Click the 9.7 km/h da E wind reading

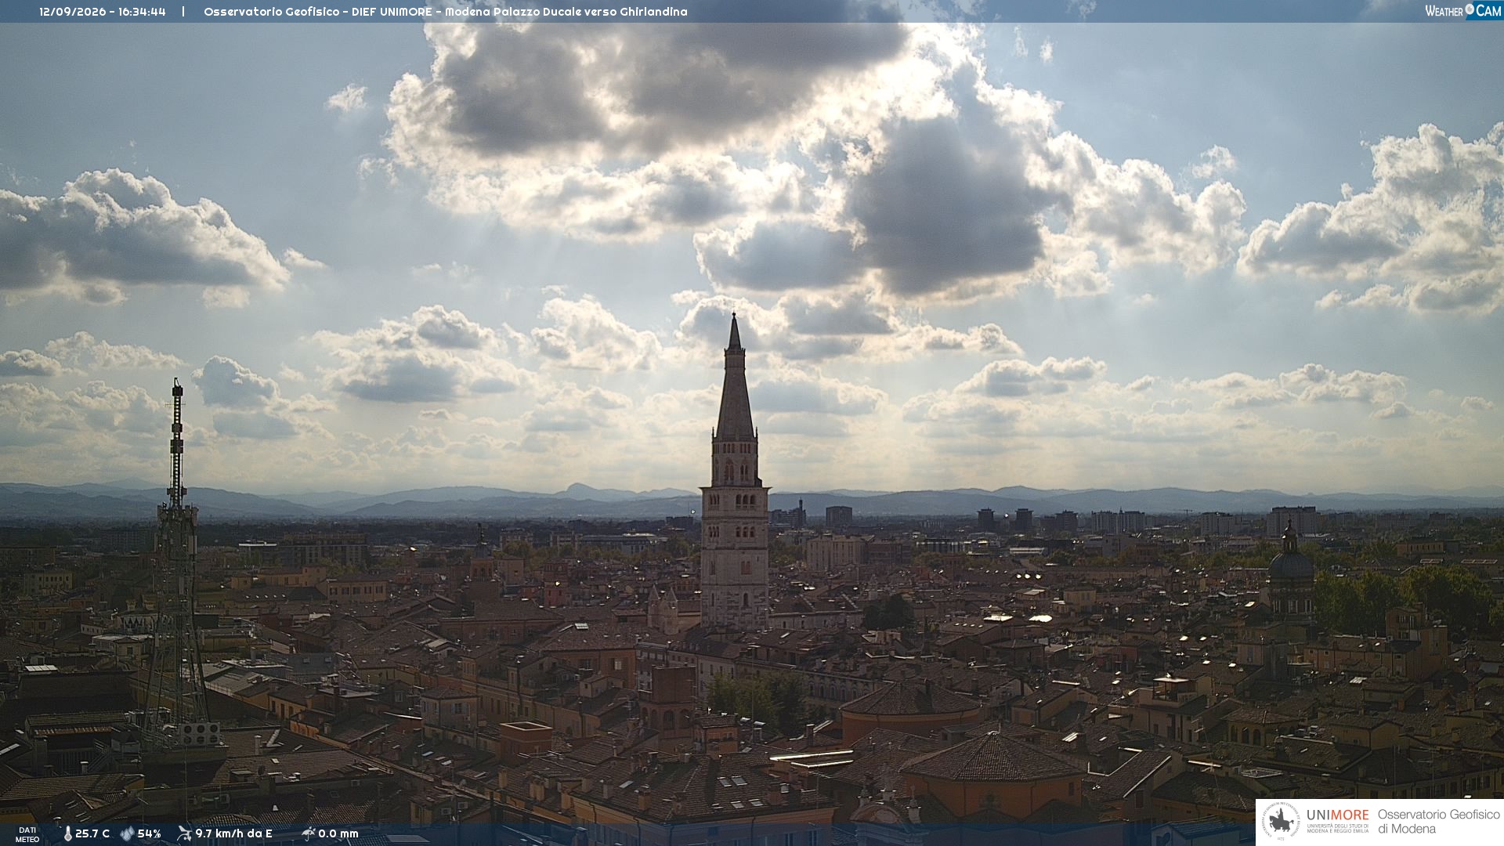coord(233,834)
